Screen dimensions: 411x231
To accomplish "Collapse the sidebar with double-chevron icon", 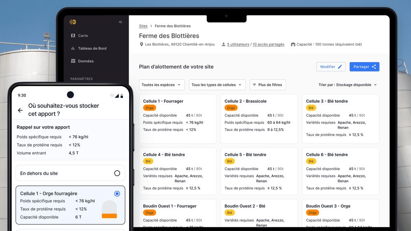I will tap(120, 22).
